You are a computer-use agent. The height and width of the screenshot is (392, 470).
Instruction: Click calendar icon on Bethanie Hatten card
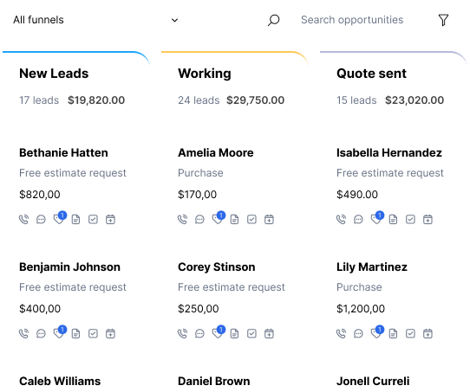tap(110, 220)
